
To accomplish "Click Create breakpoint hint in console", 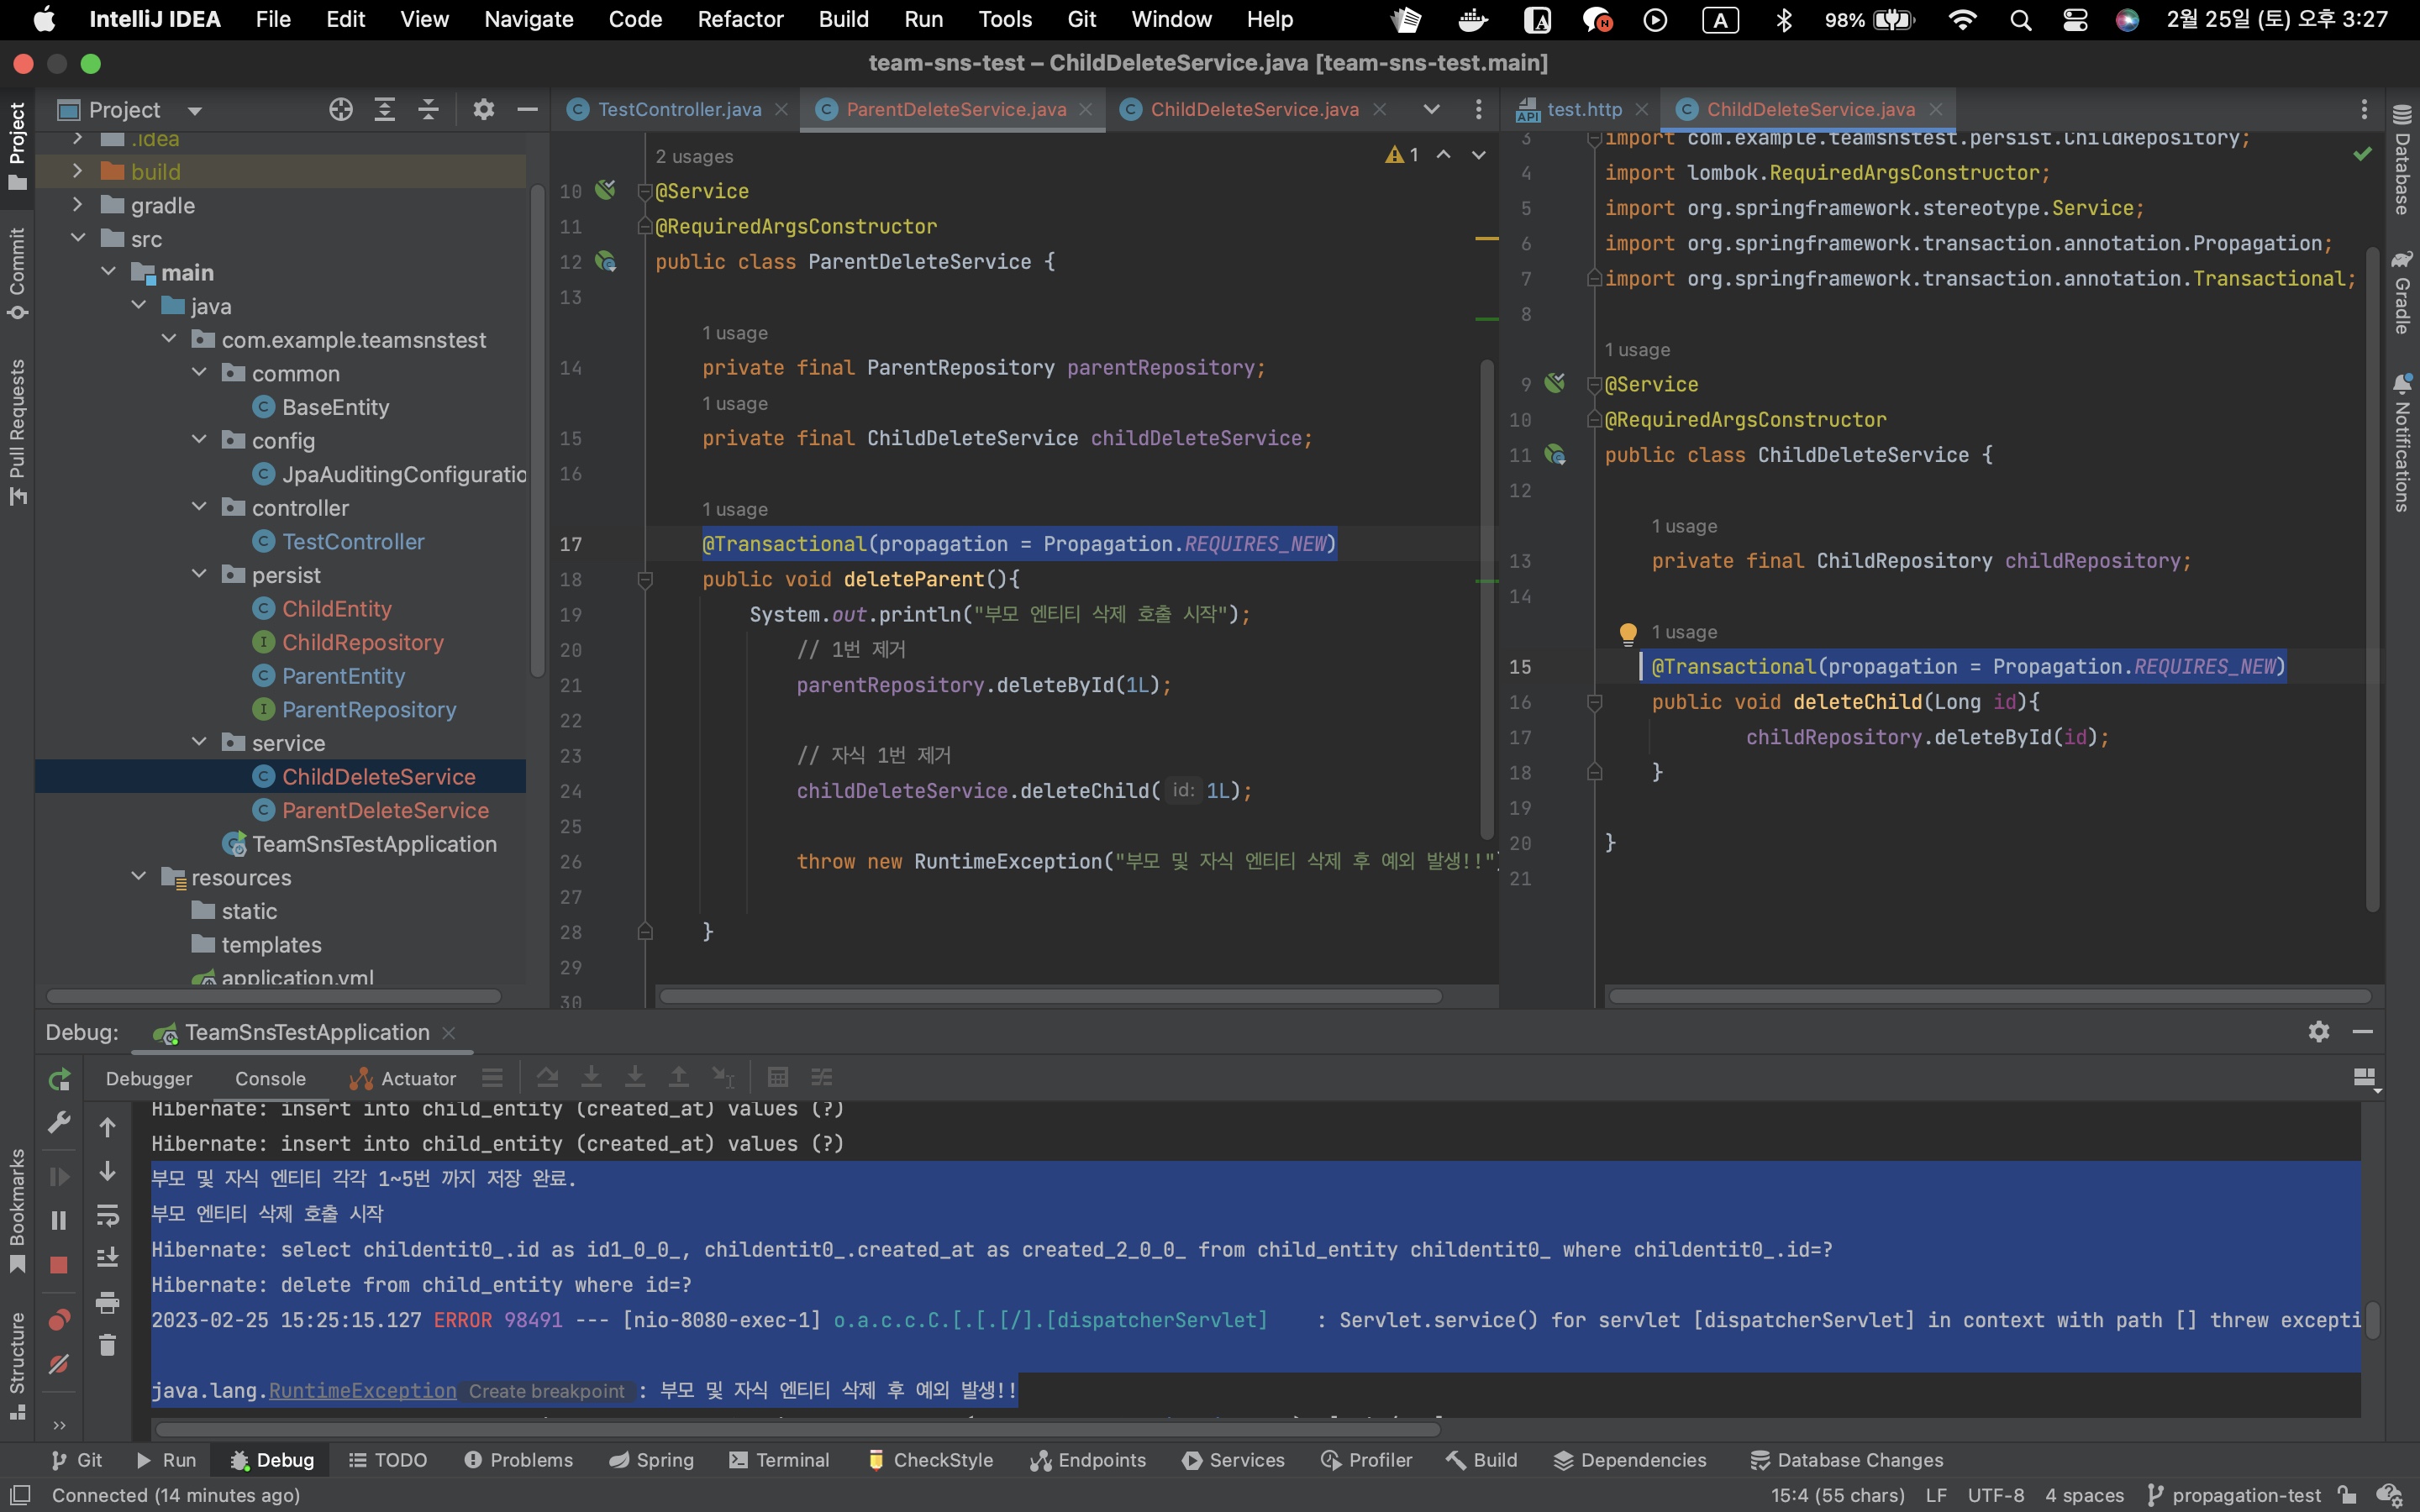I will click(546, 1391).
